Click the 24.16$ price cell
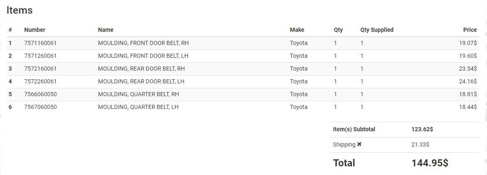Viewport: 487px width, 175px height. coord(468,81)
